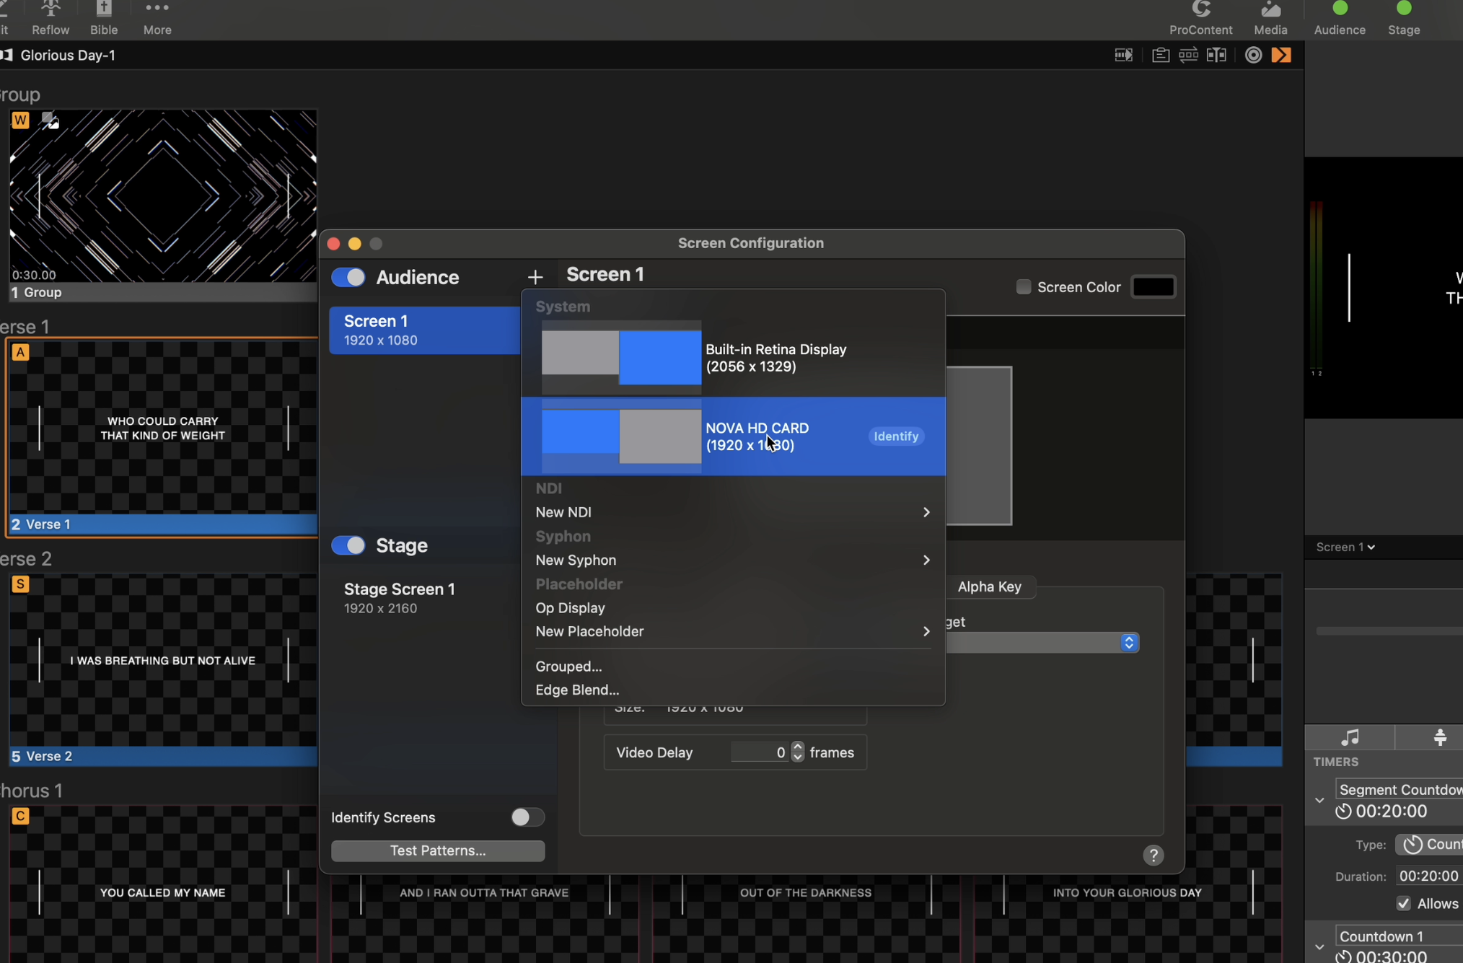Click the action icon on the Group slide

(50, 120)
